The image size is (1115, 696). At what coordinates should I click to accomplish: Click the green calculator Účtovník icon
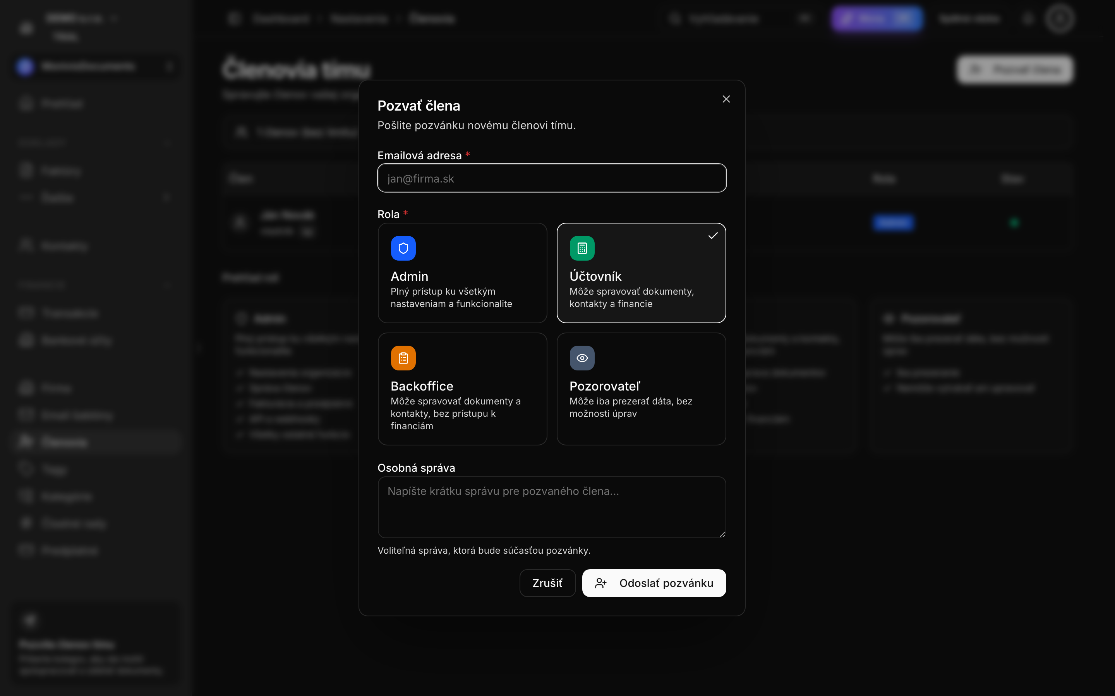click(582, 249)
